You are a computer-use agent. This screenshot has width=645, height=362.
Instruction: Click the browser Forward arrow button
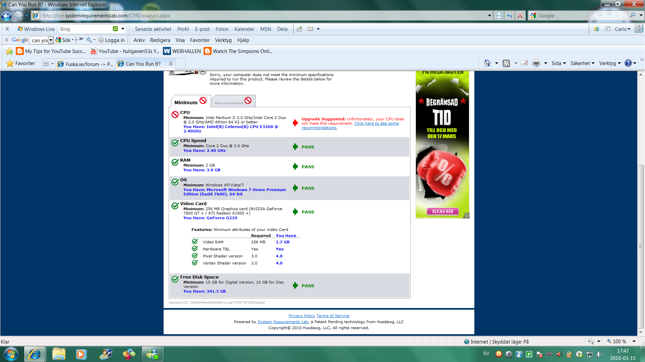click(x=18, y=16)
